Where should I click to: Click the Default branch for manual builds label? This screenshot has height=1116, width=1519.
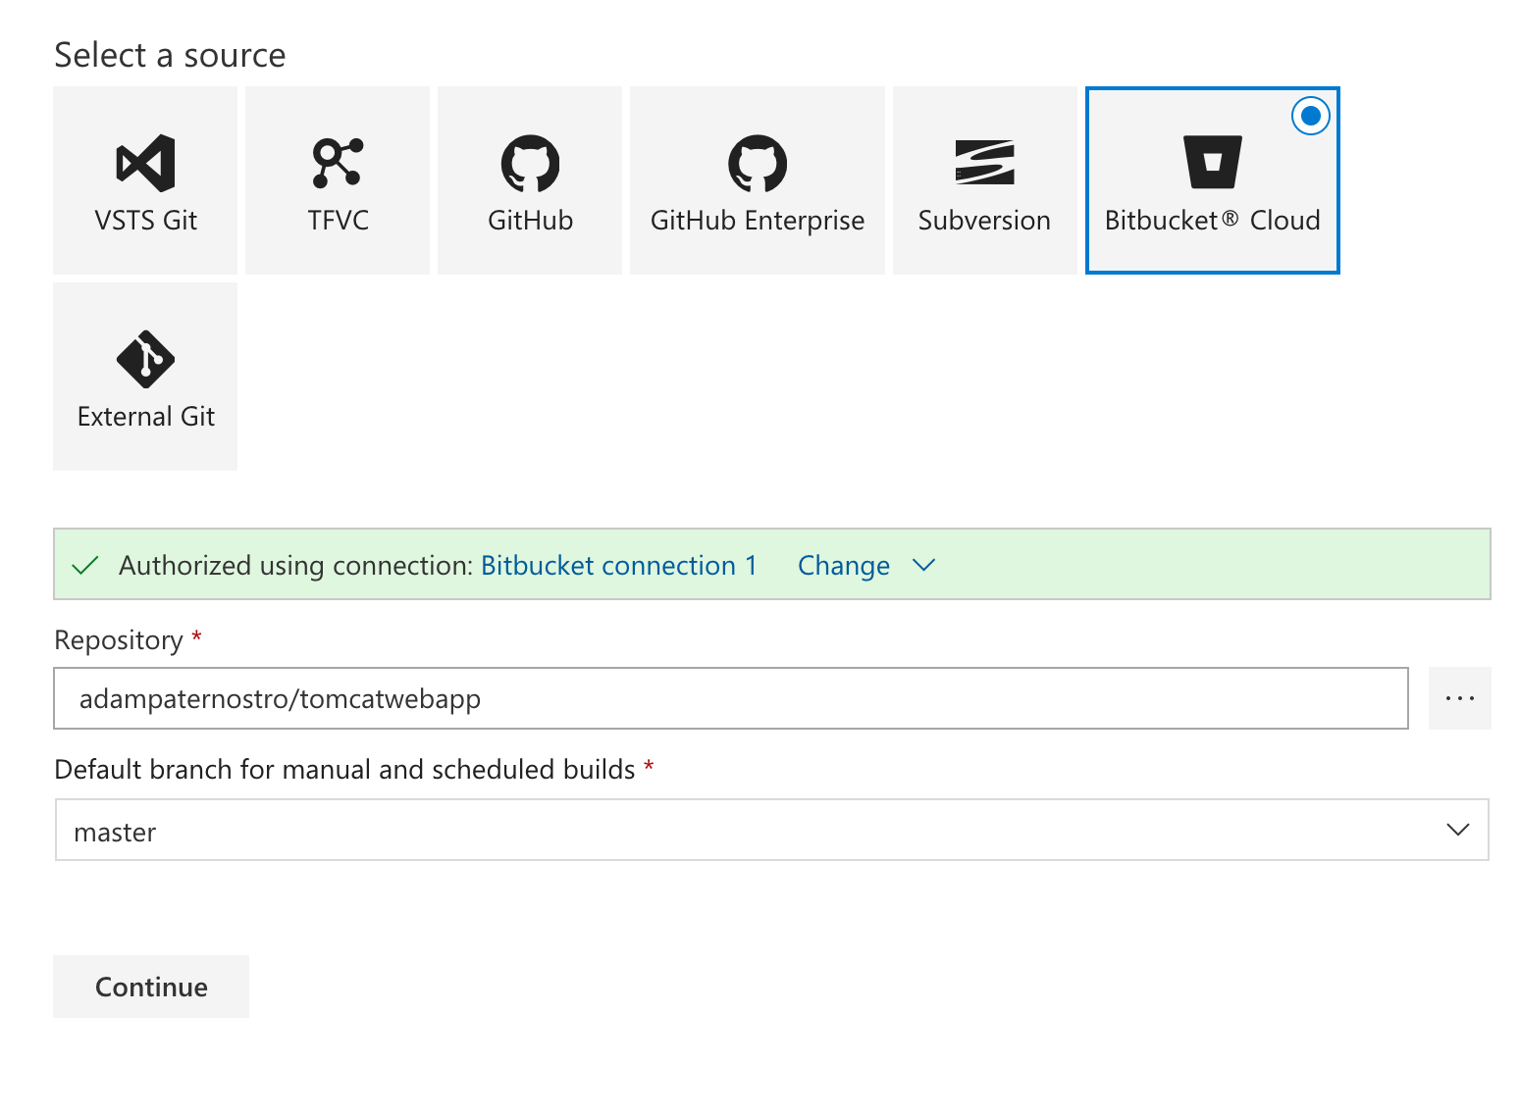tap(345, 770)
